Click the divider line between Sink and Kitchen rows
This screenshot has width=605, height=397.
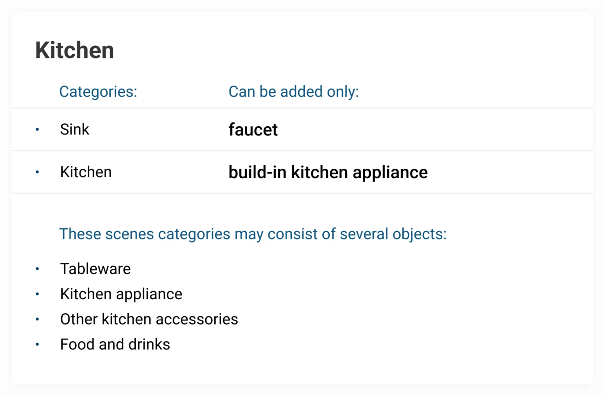click(302, 150)
